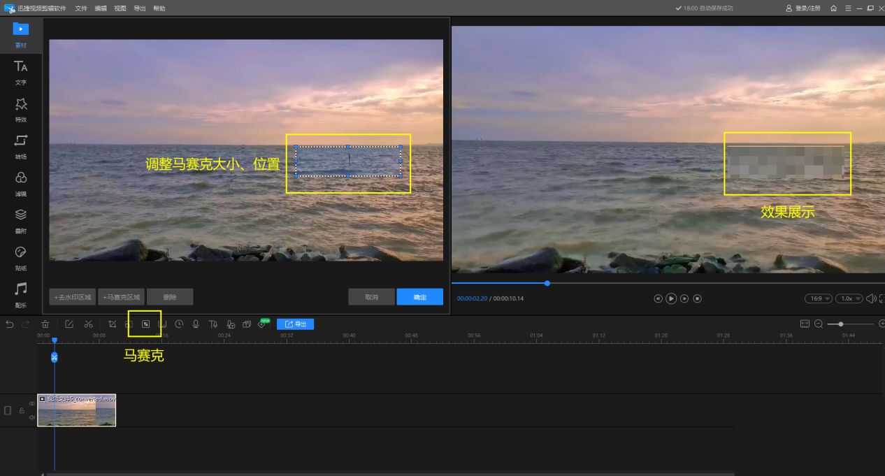
Task: Click the split scissors icon
Action: click(88, 324)
